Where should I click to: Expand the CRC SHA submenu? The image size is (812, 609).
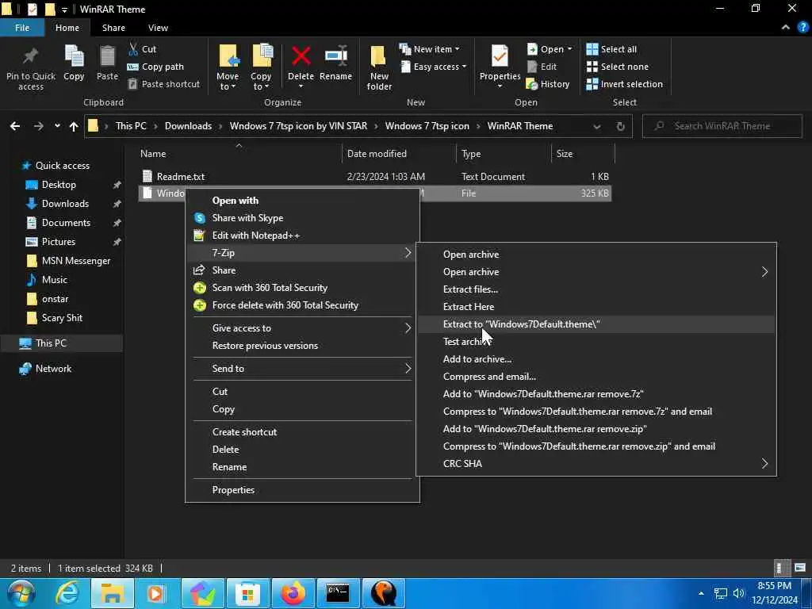[x=596, y=464]
